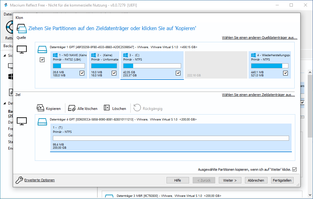
Task: Click the target Datenträger 4 disk icon
Action: pos(42,122)
